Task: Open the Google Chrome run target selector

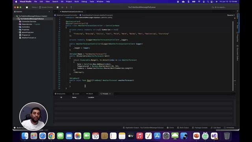Action: tap(46, 7)
